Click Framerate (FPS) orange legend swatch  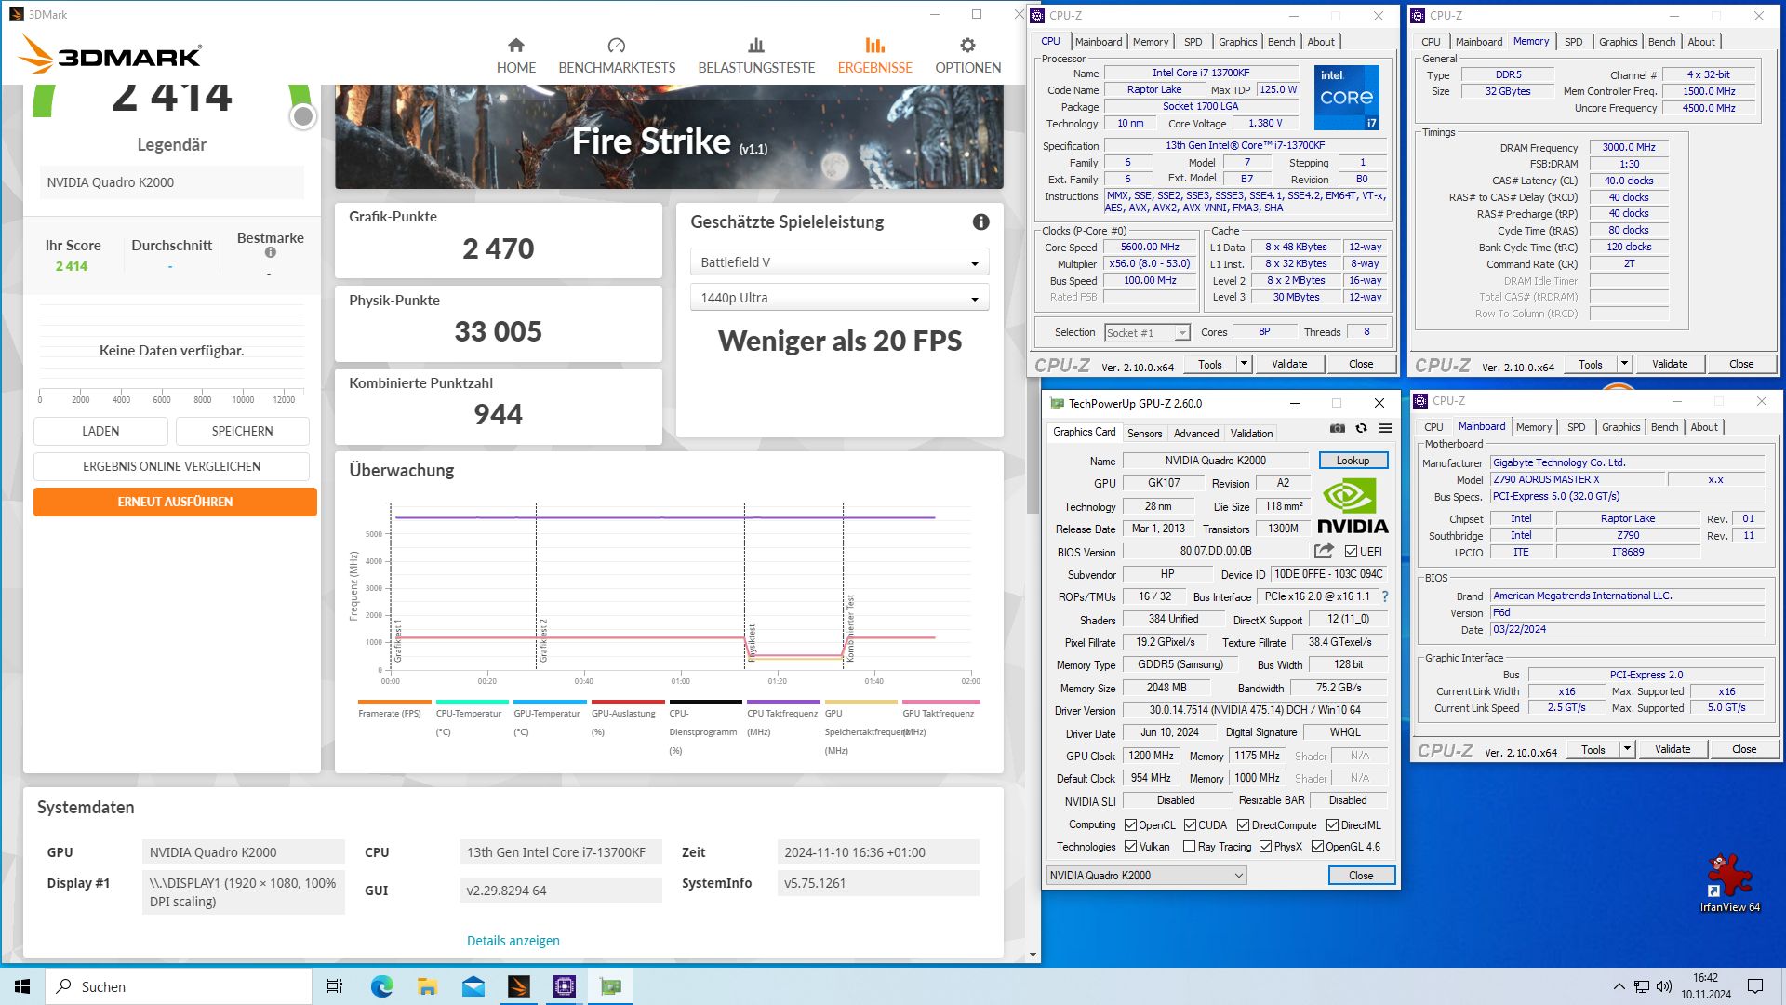[x=394, y=703]
